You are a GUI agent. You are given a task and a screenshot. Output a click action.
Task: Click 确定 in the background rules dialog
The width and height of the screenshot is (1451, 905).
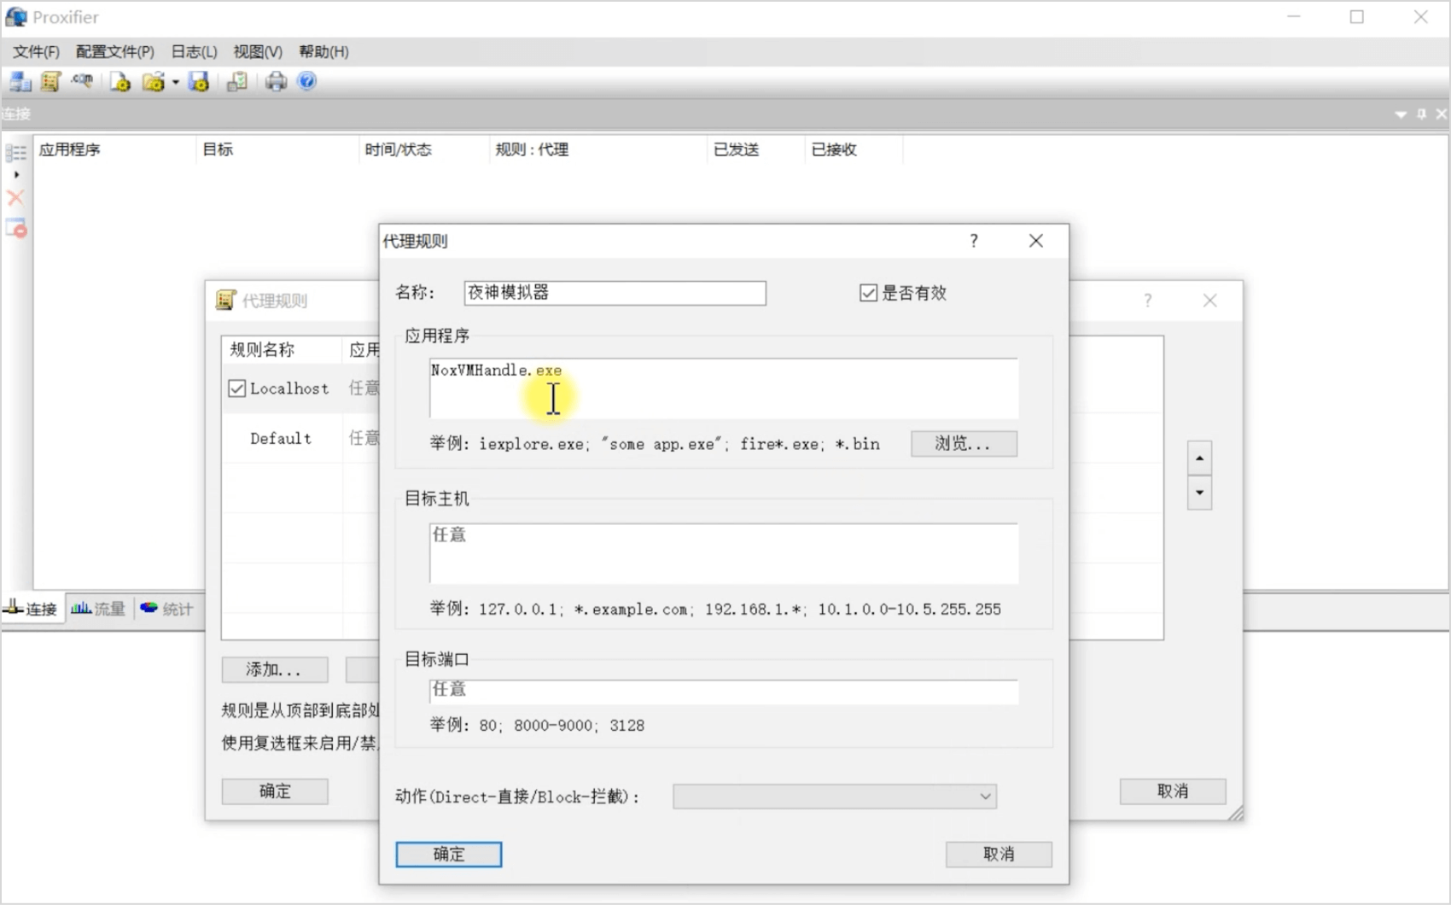275,791
